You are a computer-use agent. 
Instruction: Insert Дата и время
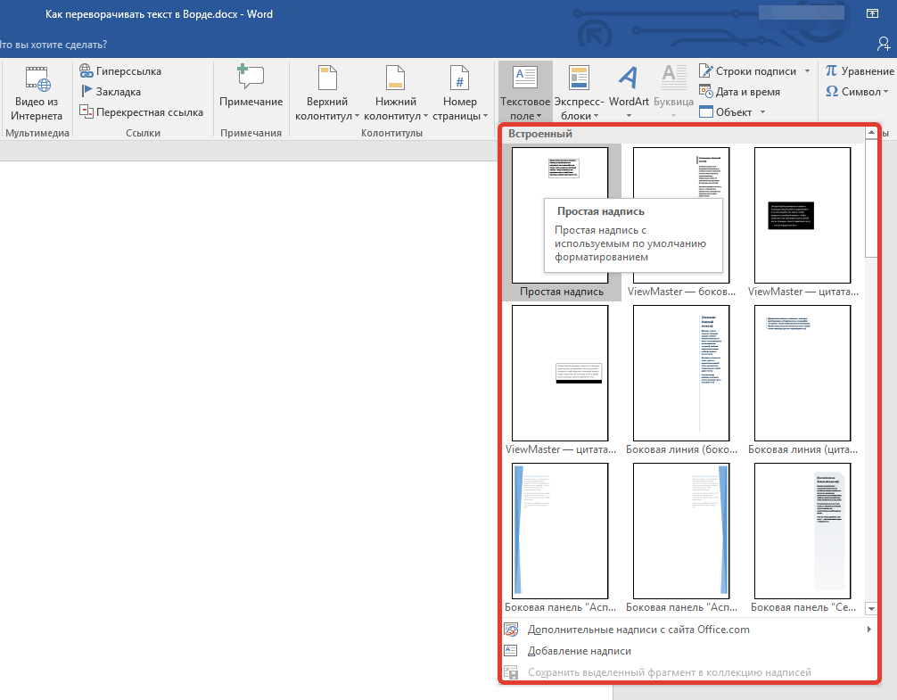(x=740, y=92)
